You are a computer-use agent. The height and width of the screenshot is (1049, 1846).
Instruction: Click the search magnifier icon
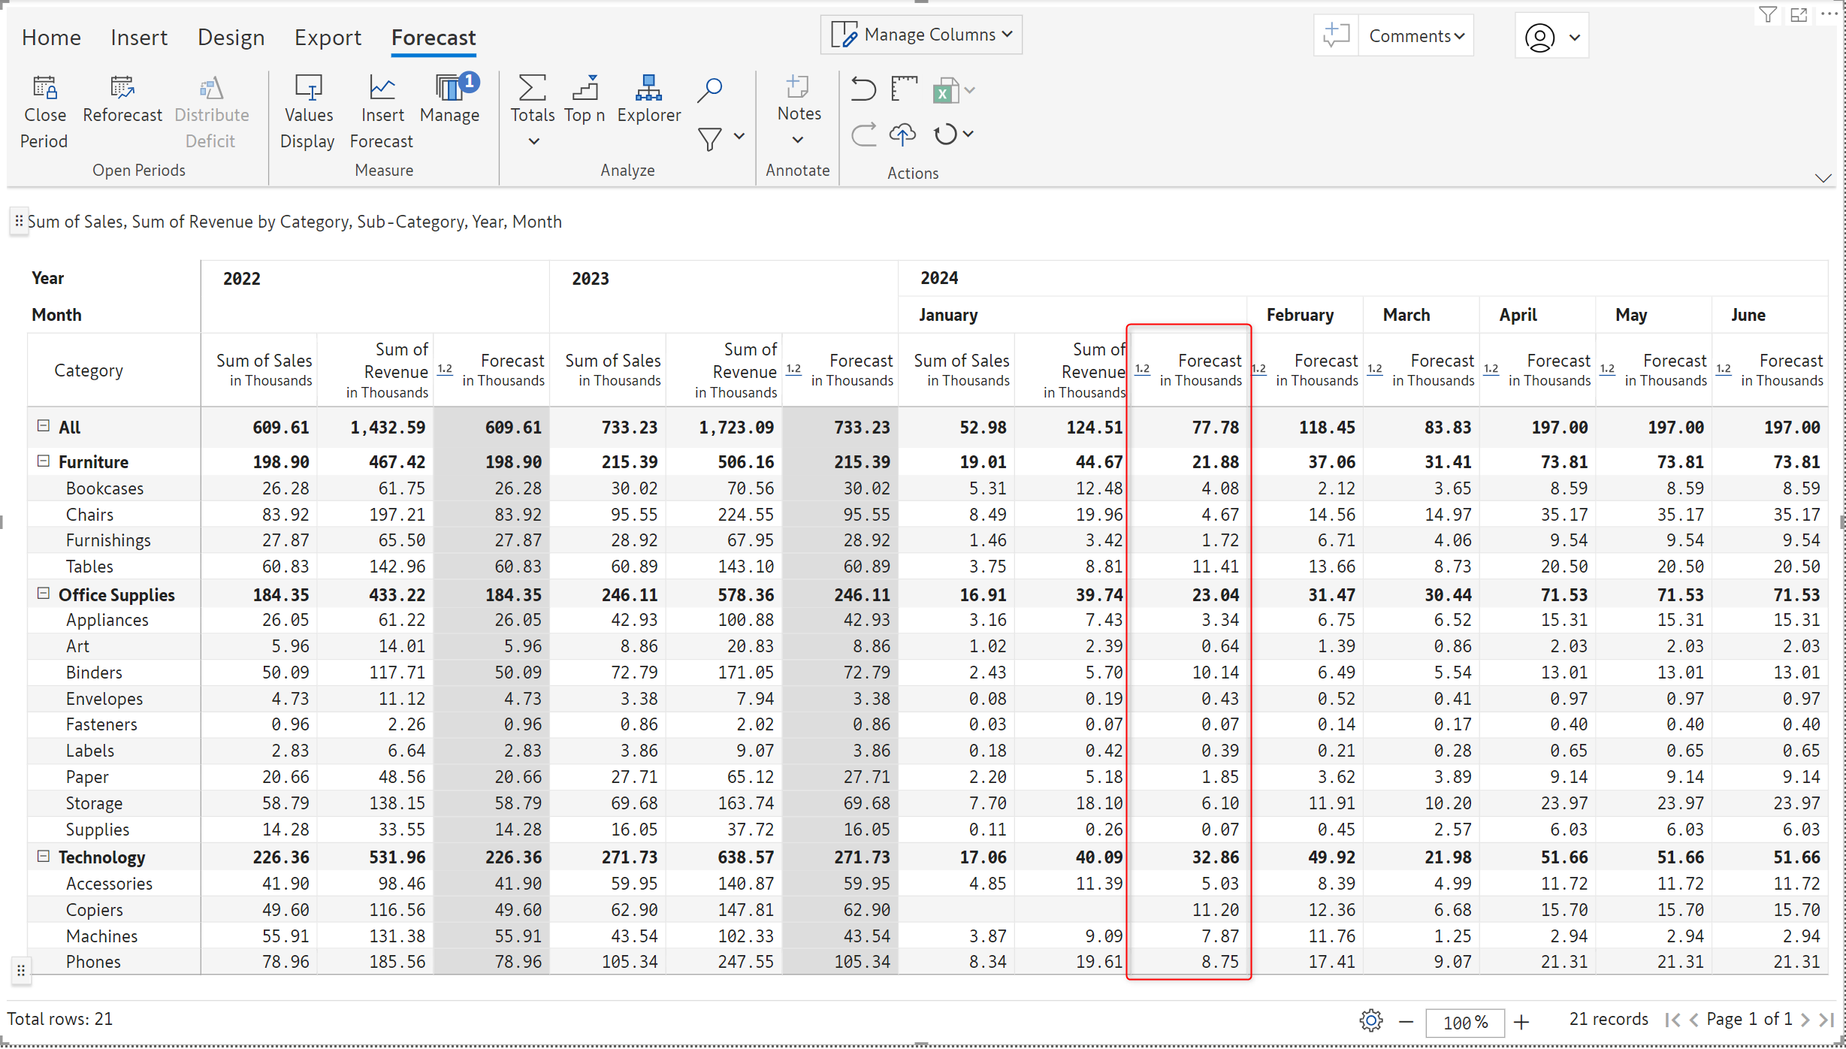[x=709, y=90]
